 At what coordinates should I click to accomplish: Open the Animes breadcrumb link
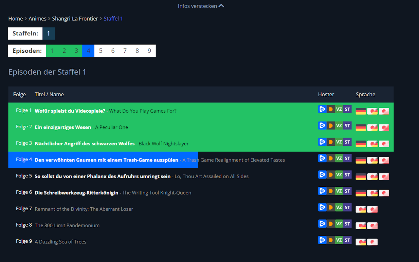[37, 19]
